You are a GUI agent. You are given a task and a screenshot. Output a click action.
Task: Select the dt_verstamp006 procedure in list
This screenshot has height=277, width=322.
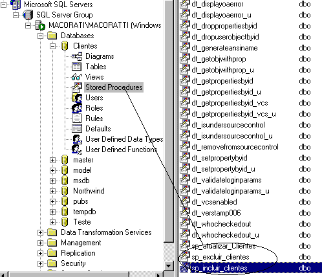tap(216, 213)
